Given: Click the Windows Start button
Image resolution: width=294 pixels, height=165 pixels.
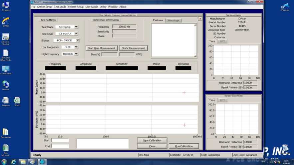Looking at the screenshot, I should tap(4, 162).
